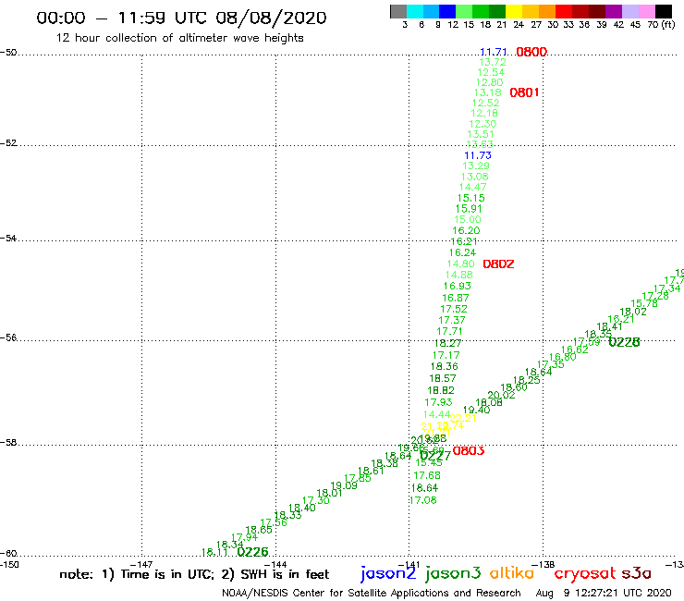Viewport: 684px width, 601px height.
Task: Select the latitude axis label -56
Action: pos(8,338)
